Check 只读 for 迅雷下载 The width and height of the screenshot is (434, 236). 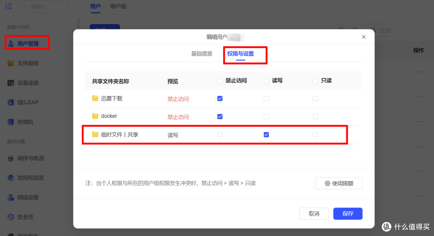[x=315, y=99]
